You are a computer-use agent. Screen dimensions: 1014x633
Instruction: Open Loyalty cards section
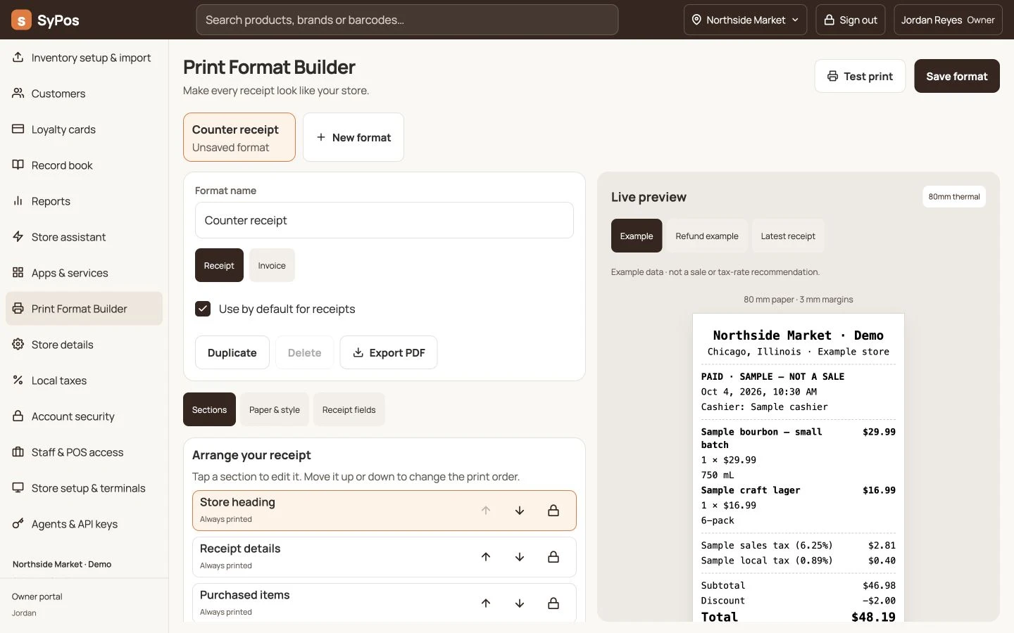[x=84, y=129]
